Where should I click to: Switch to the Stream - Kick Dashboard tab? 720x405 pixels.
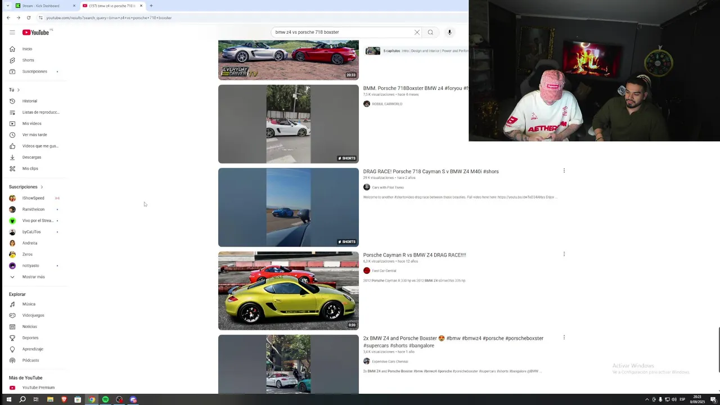point(45,6)
